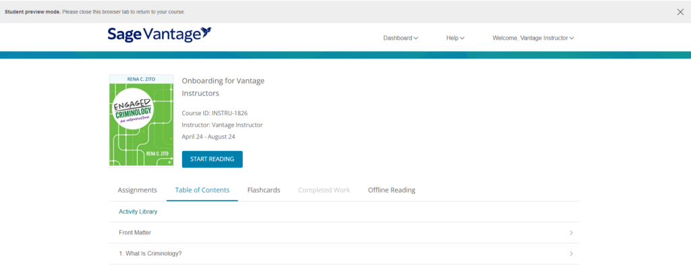Image resolution: width=691 pixels, height=268 pixels.
Task: Close the student preview mode banner
Action: (x=680, y=12)
